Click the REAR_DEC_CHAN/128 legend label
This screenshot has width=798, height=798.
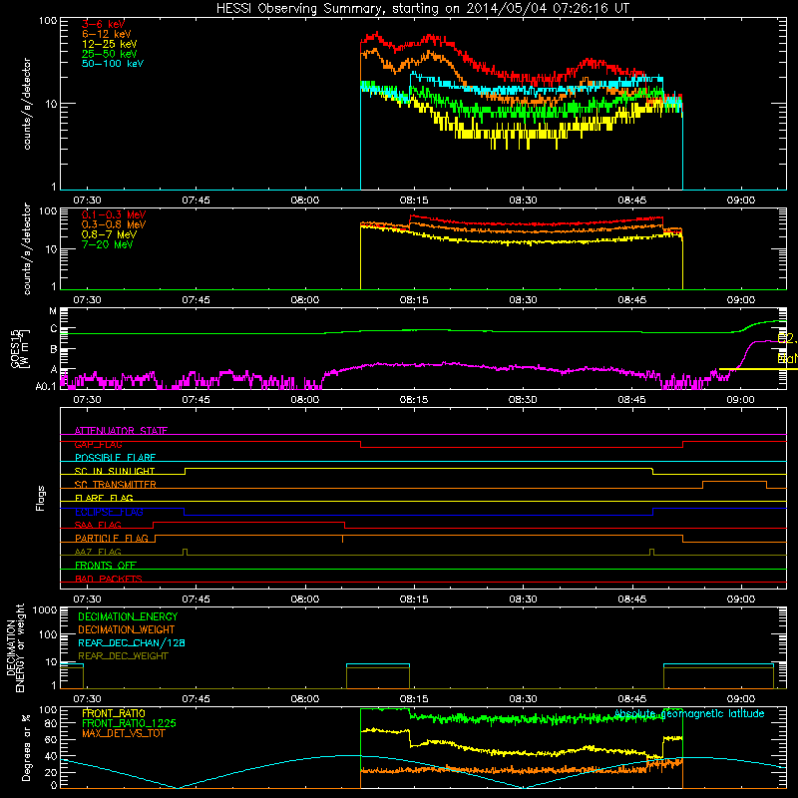[x=132, y=642]
